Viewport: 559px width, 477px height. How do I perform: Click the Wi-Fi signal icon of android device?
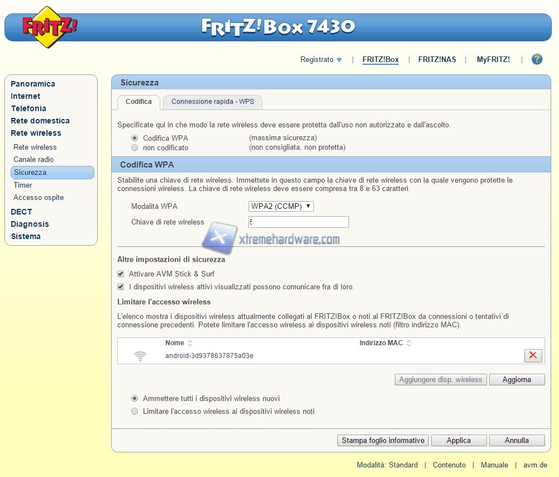[141, 356]
